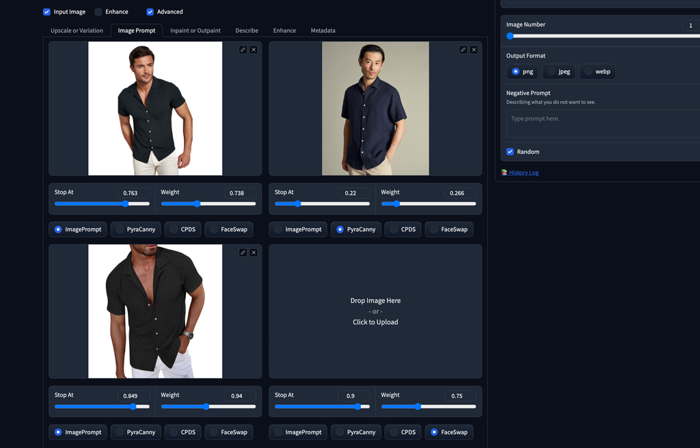
Task: Remove the first image with its X icon
Action: click(254, 50)
